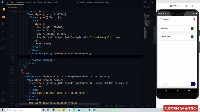The width and height of the screenshot is (200, 112).
Task: Open the See more ellipsis in Photos window
Action: [197, 6]
